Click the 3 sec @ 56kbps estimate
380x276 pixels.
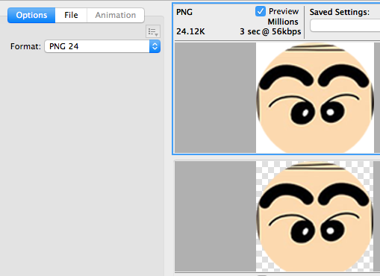(270, 31)
